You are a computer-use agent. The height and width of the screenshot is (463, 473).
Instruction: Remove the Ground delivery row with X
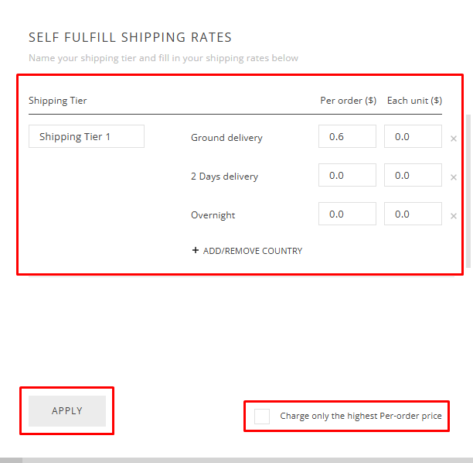point(454,139)
